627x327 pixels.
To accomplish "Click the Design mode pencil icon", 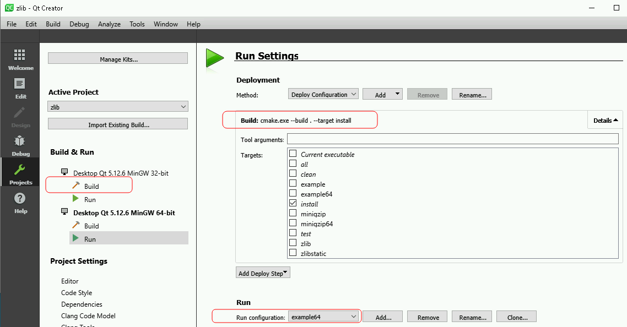I will (x=20, y=112).
